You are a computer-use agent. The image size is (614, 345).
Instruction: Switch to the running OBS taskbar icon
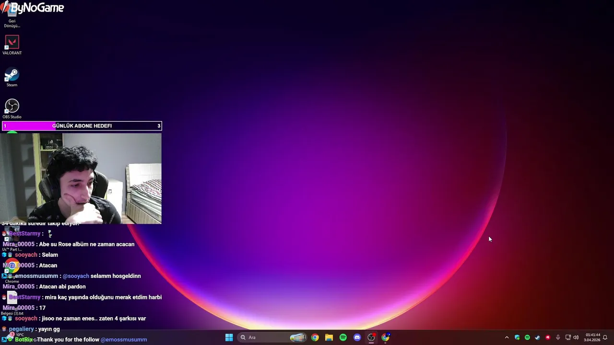coord(371,337)
